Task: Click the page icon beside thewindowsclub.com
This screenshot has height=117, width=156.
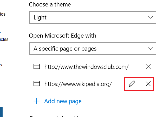Action: (x=37, y=67)
